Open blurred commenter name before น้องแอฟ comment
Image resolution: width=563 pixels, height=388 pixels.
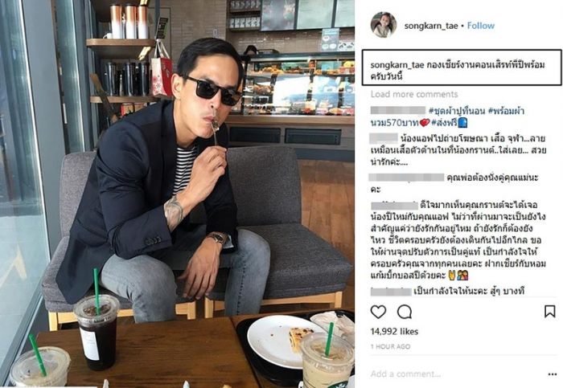coord(384,138)
